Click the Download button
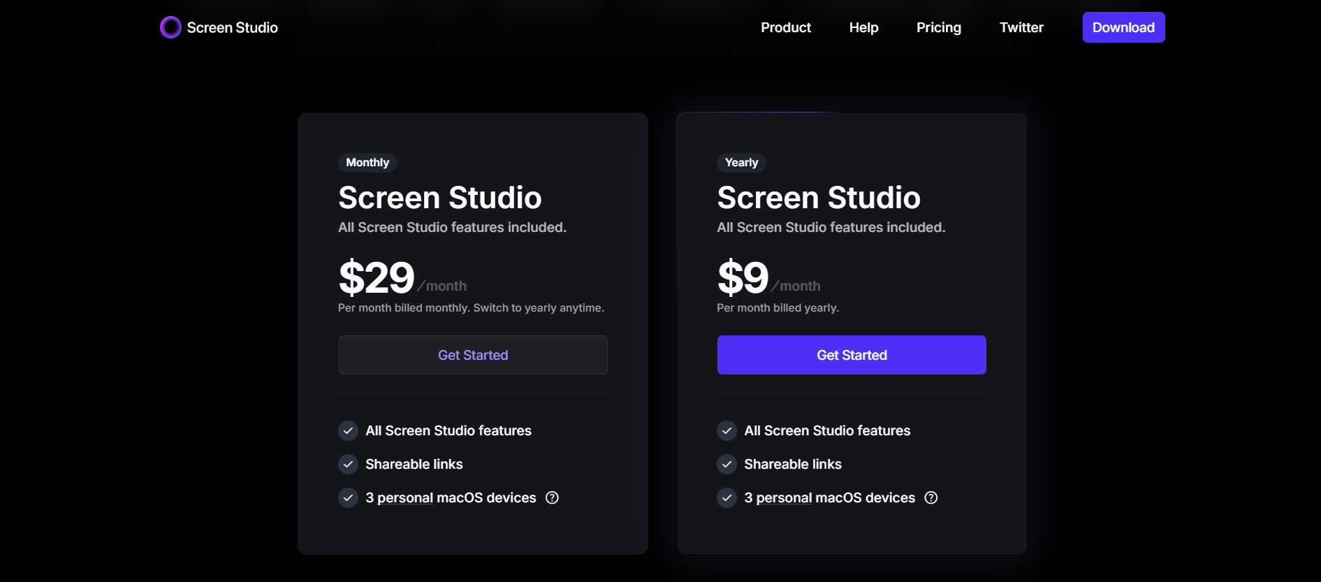The height and width of the screenshot is (582, 1321). (1123, 27)
